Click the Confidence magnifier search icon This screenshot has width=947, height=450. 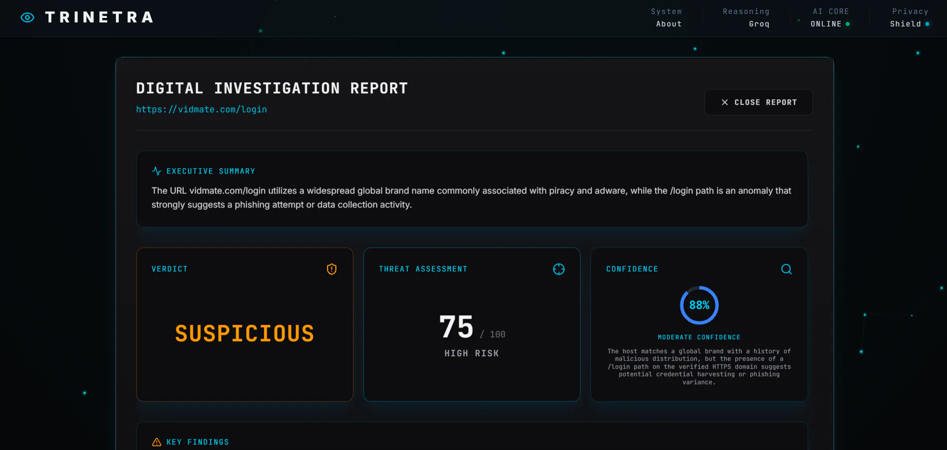tap(786, 269)
